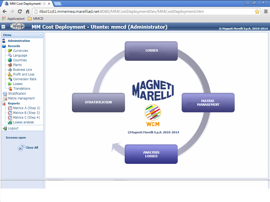Open the MMCD bookmarks folder
270x202 pixels.
tap(36, 19)
